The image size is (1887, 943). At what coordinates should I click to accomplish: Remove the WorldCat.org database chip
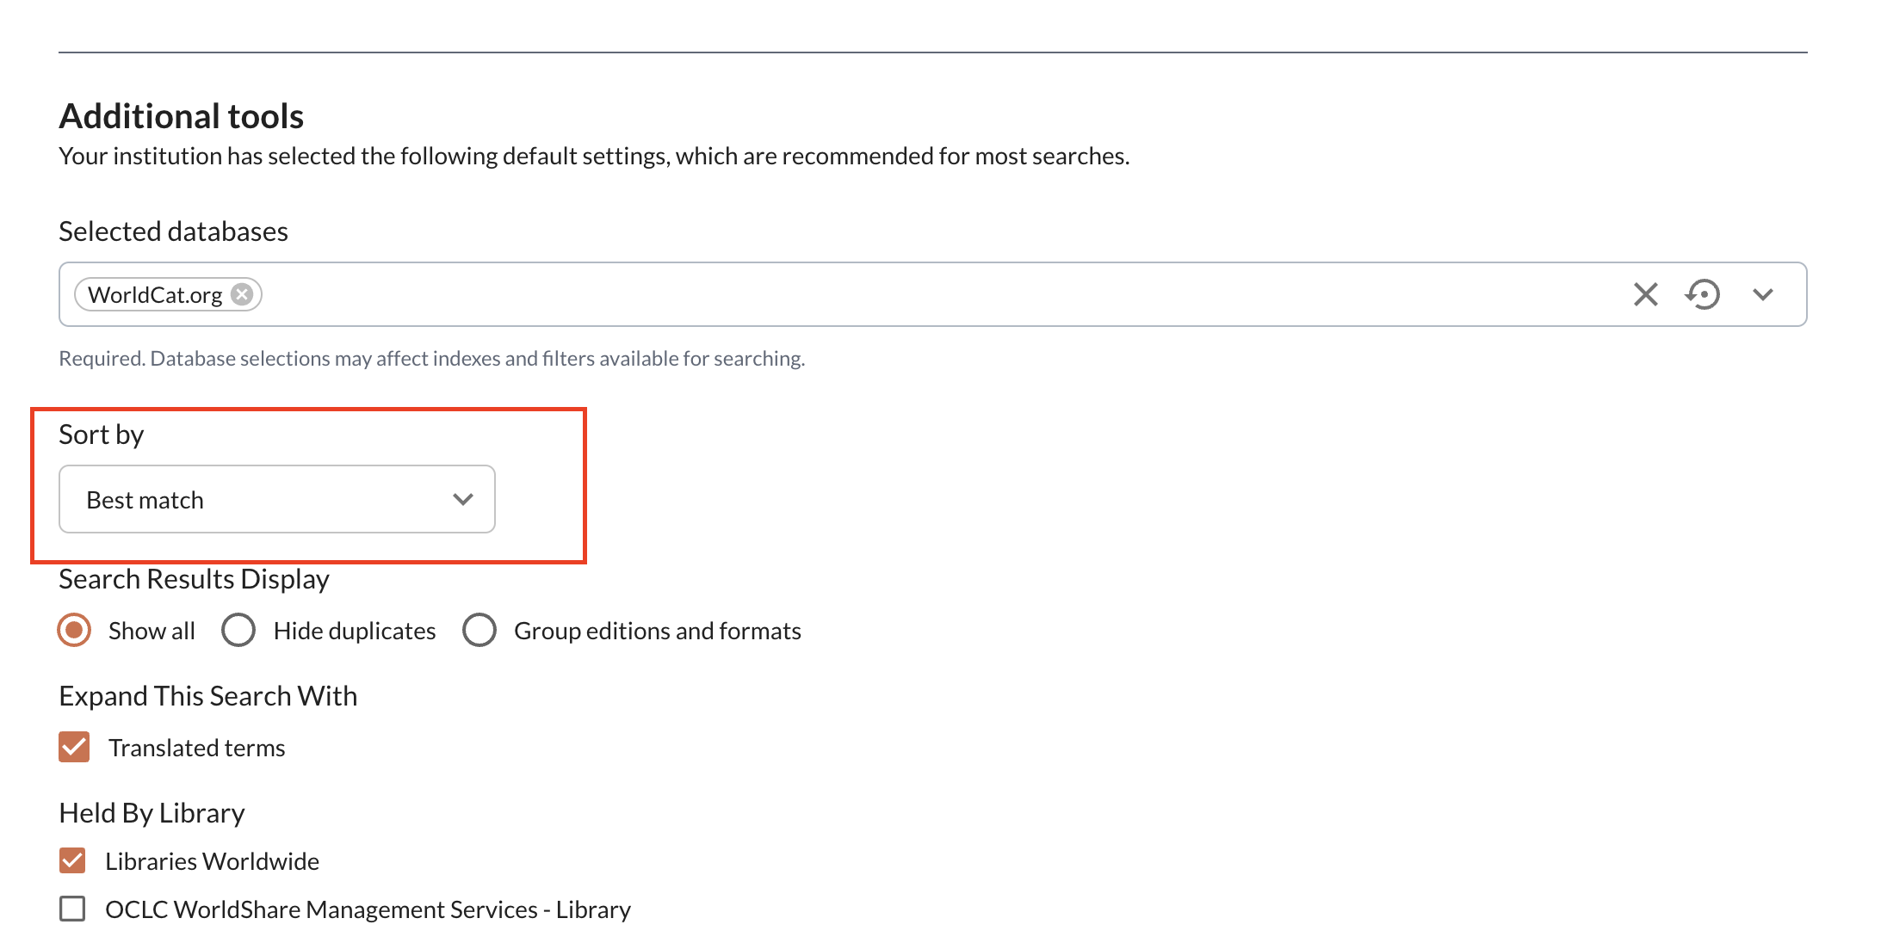coord(243,294)
